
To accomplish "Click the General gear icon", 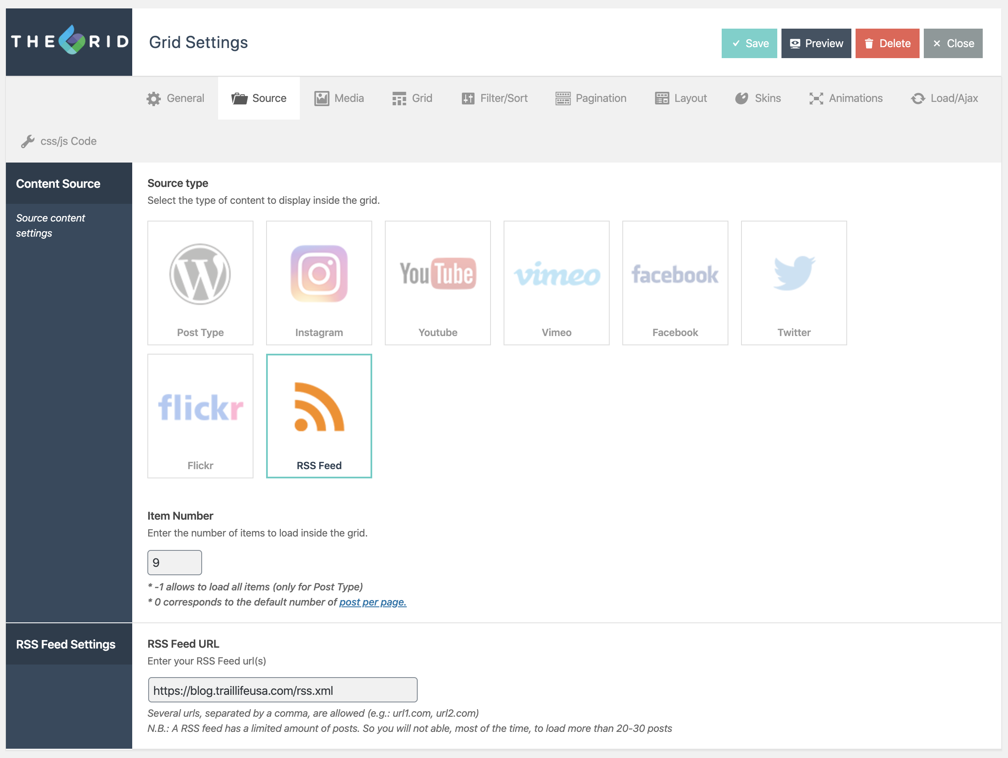I will (154, 99).
